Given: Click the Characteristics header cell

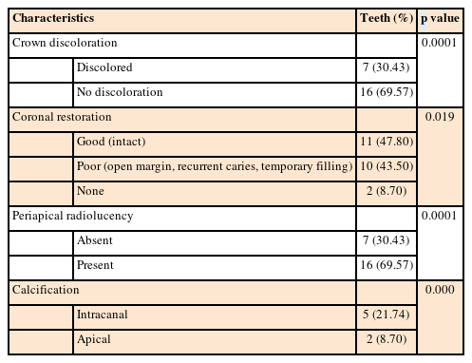Looking at the screenshot, I should [182, 21].
